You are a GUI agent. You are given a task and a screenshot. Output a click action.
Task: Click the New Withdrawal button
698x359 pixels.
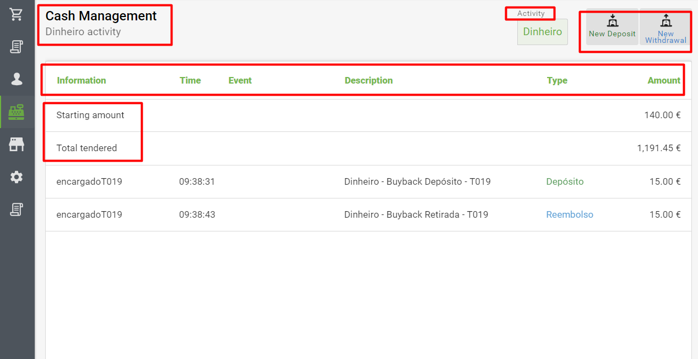[x=665, y=27]
